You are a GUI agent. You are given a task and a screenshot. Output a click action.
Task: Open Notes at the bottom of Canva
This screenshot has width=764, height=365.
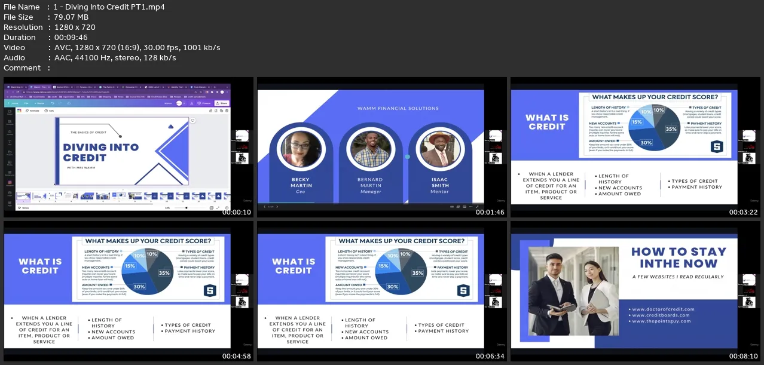coord(24,208)
